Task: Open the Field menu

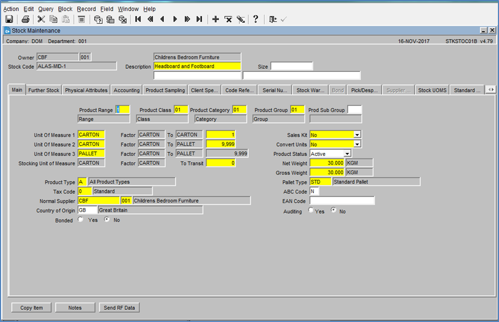Action: coord(107,9)
